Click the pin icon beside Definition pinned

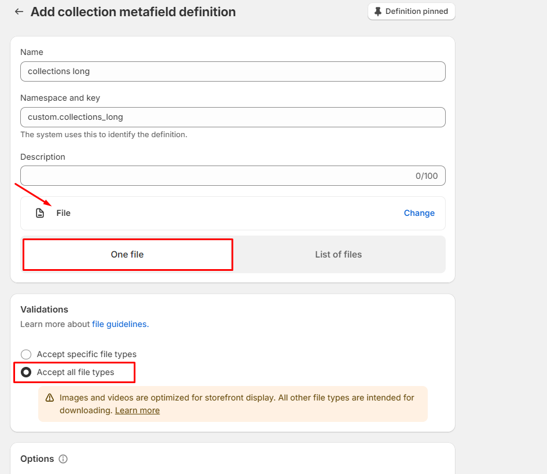[378, 12]
